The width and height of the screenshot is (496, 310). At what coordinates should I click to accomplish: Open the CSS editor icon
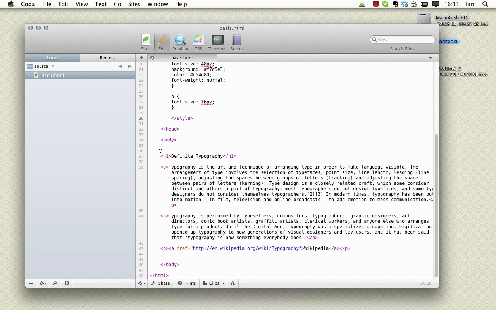[x=198, y=43]
